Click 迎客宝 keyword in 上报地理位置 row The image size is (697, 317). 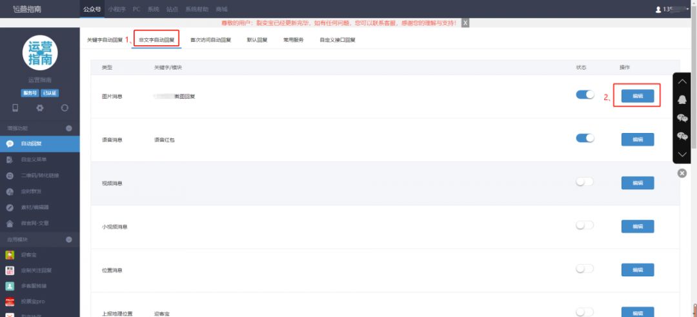[x=161, y=314]
